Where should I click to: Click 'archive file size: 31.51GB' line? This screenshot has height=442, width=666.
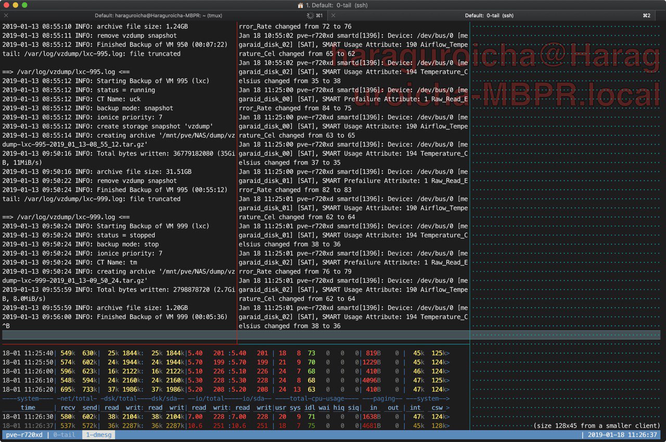97,172
